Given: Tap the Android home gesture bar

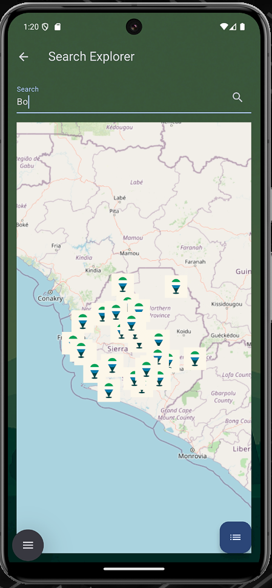Looking at the screenshot, I should 134,569.
